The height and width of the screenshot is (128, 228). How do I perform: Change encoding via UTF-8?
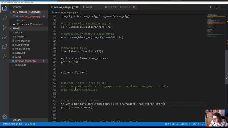pyautogui.click(x=196, y=124)
